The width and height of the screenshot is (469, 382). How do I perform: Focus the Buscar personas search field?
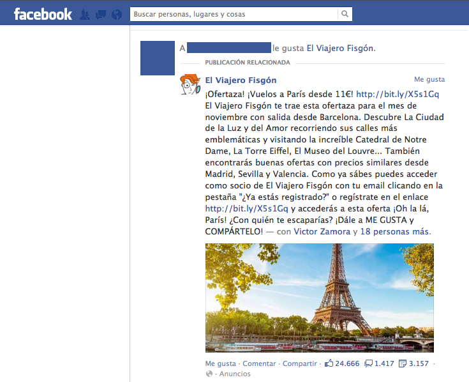click(x=234, y=14)
